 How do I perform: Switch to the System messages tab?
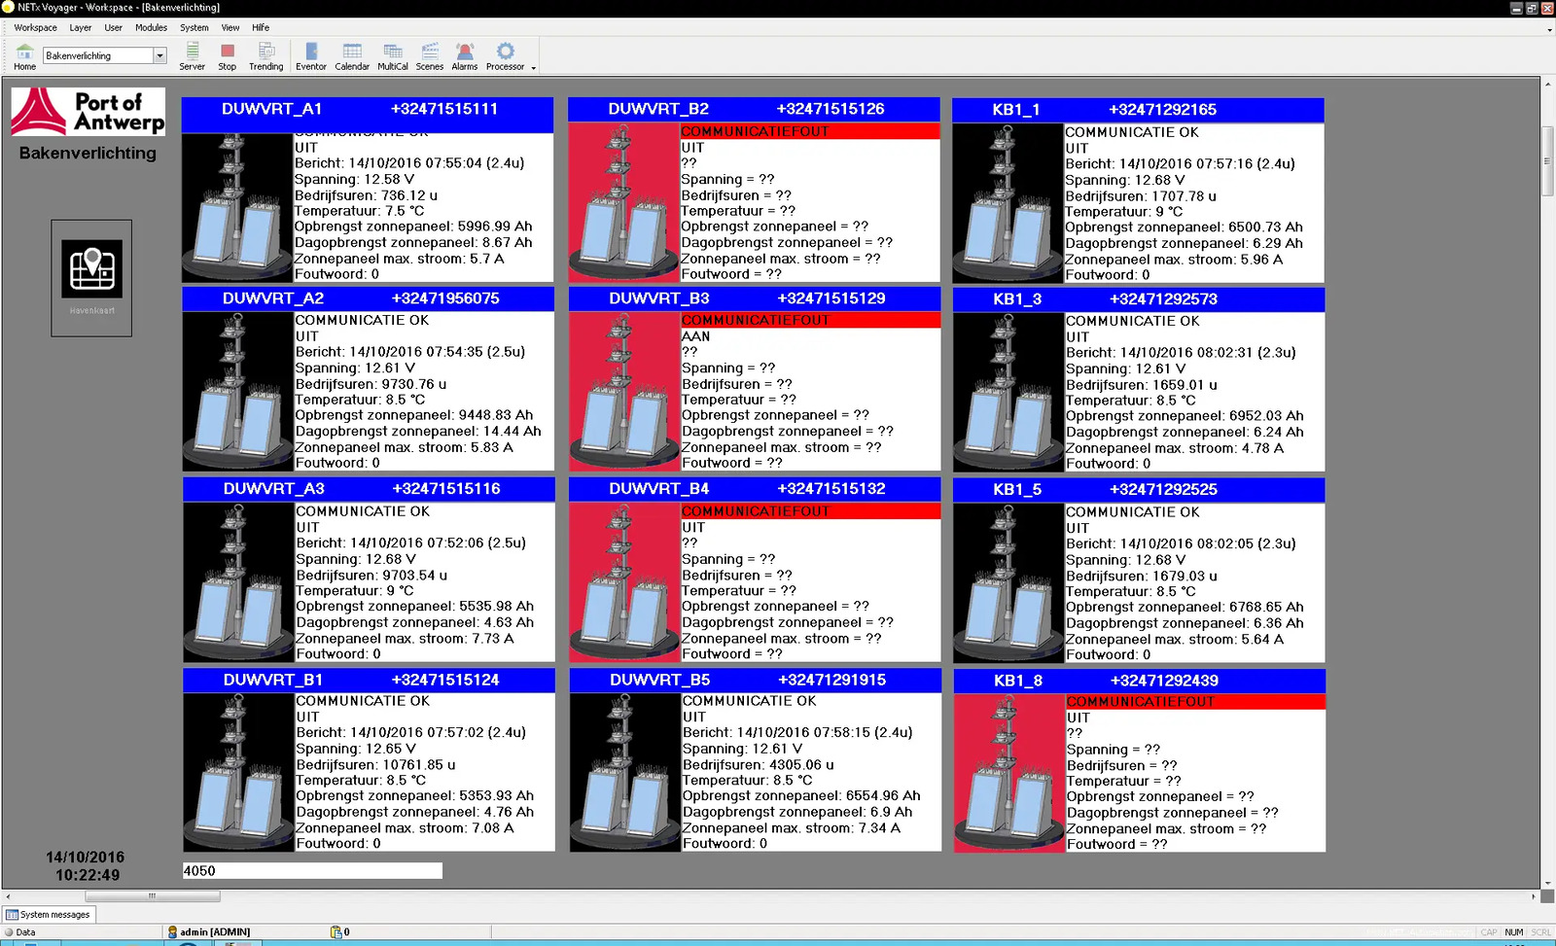point(49,914)
